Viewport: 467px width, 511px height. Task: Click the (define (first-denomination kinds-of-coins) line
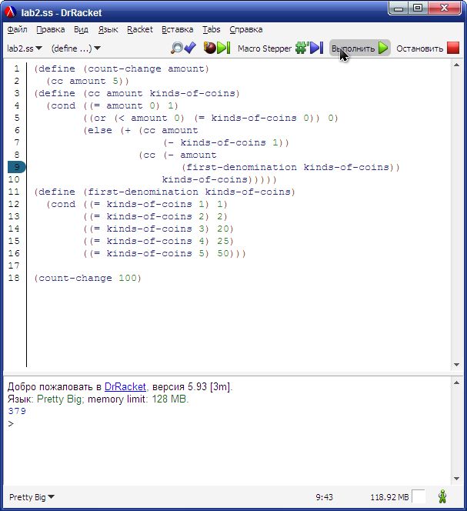click(165, 192)
